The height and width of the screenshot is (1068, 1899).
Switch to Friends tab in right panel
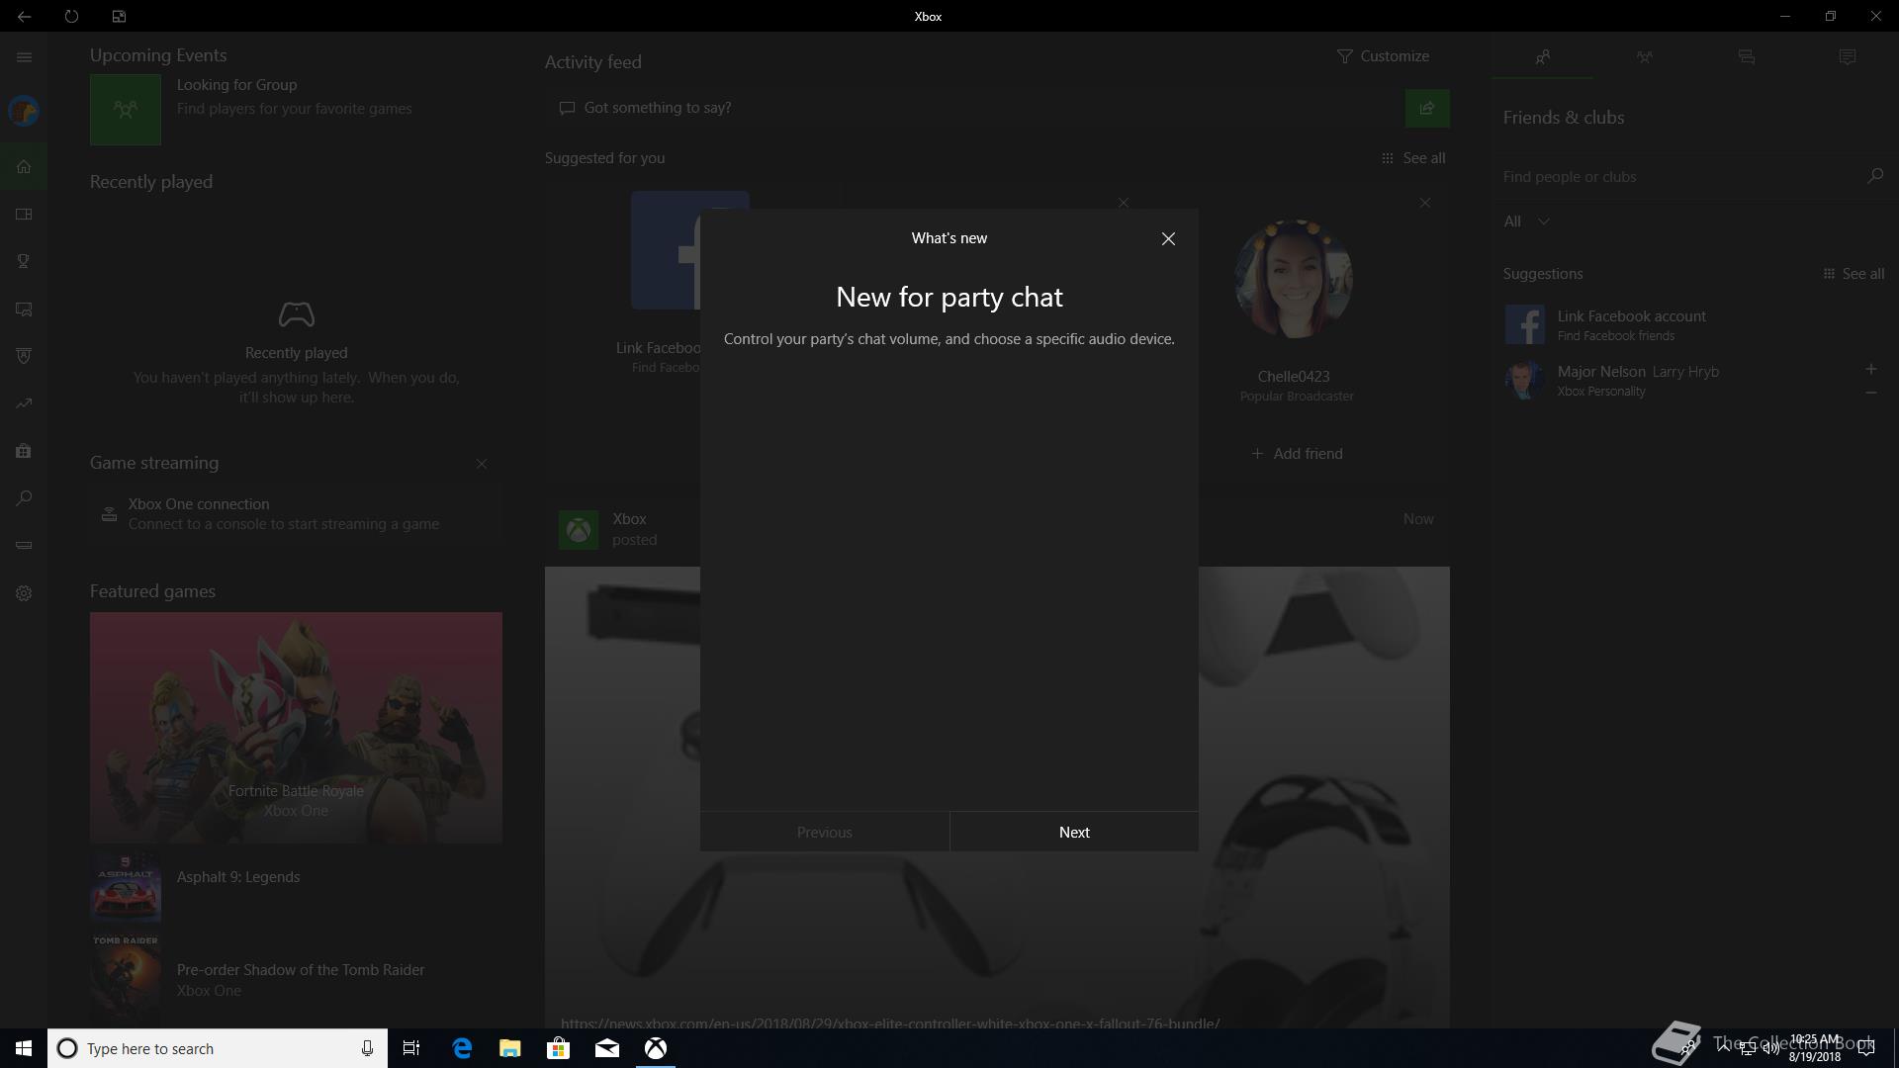point(1542,57)
